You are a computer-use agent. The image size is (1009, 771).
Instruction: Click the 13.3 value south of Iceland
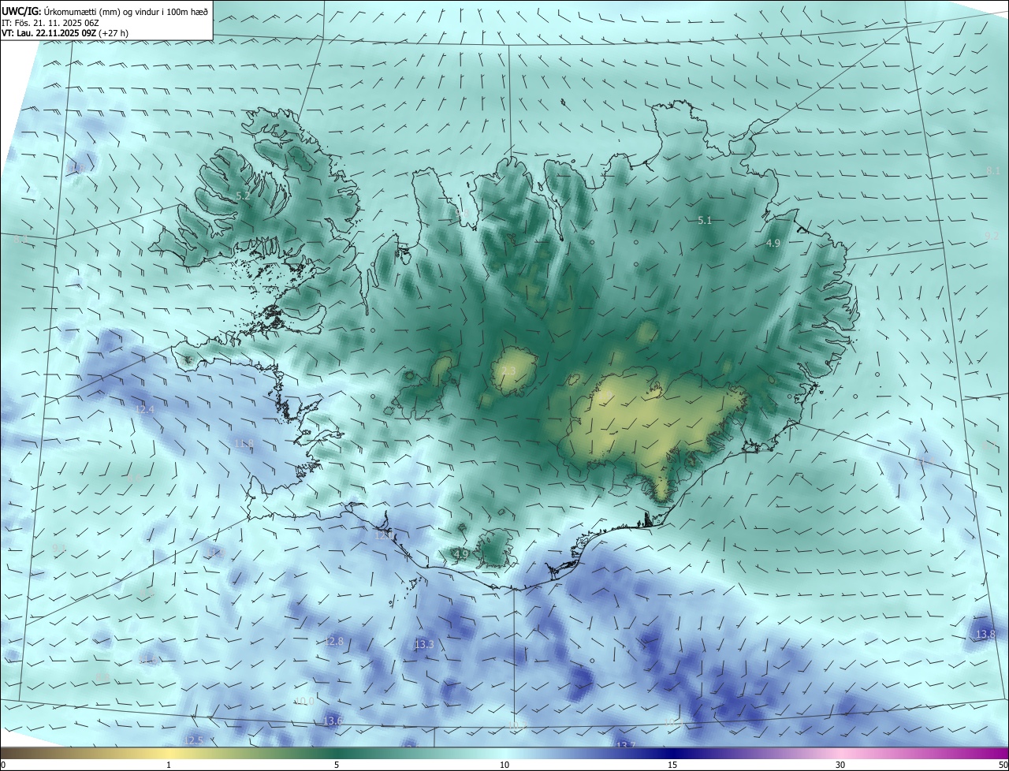tap(424, 645)
